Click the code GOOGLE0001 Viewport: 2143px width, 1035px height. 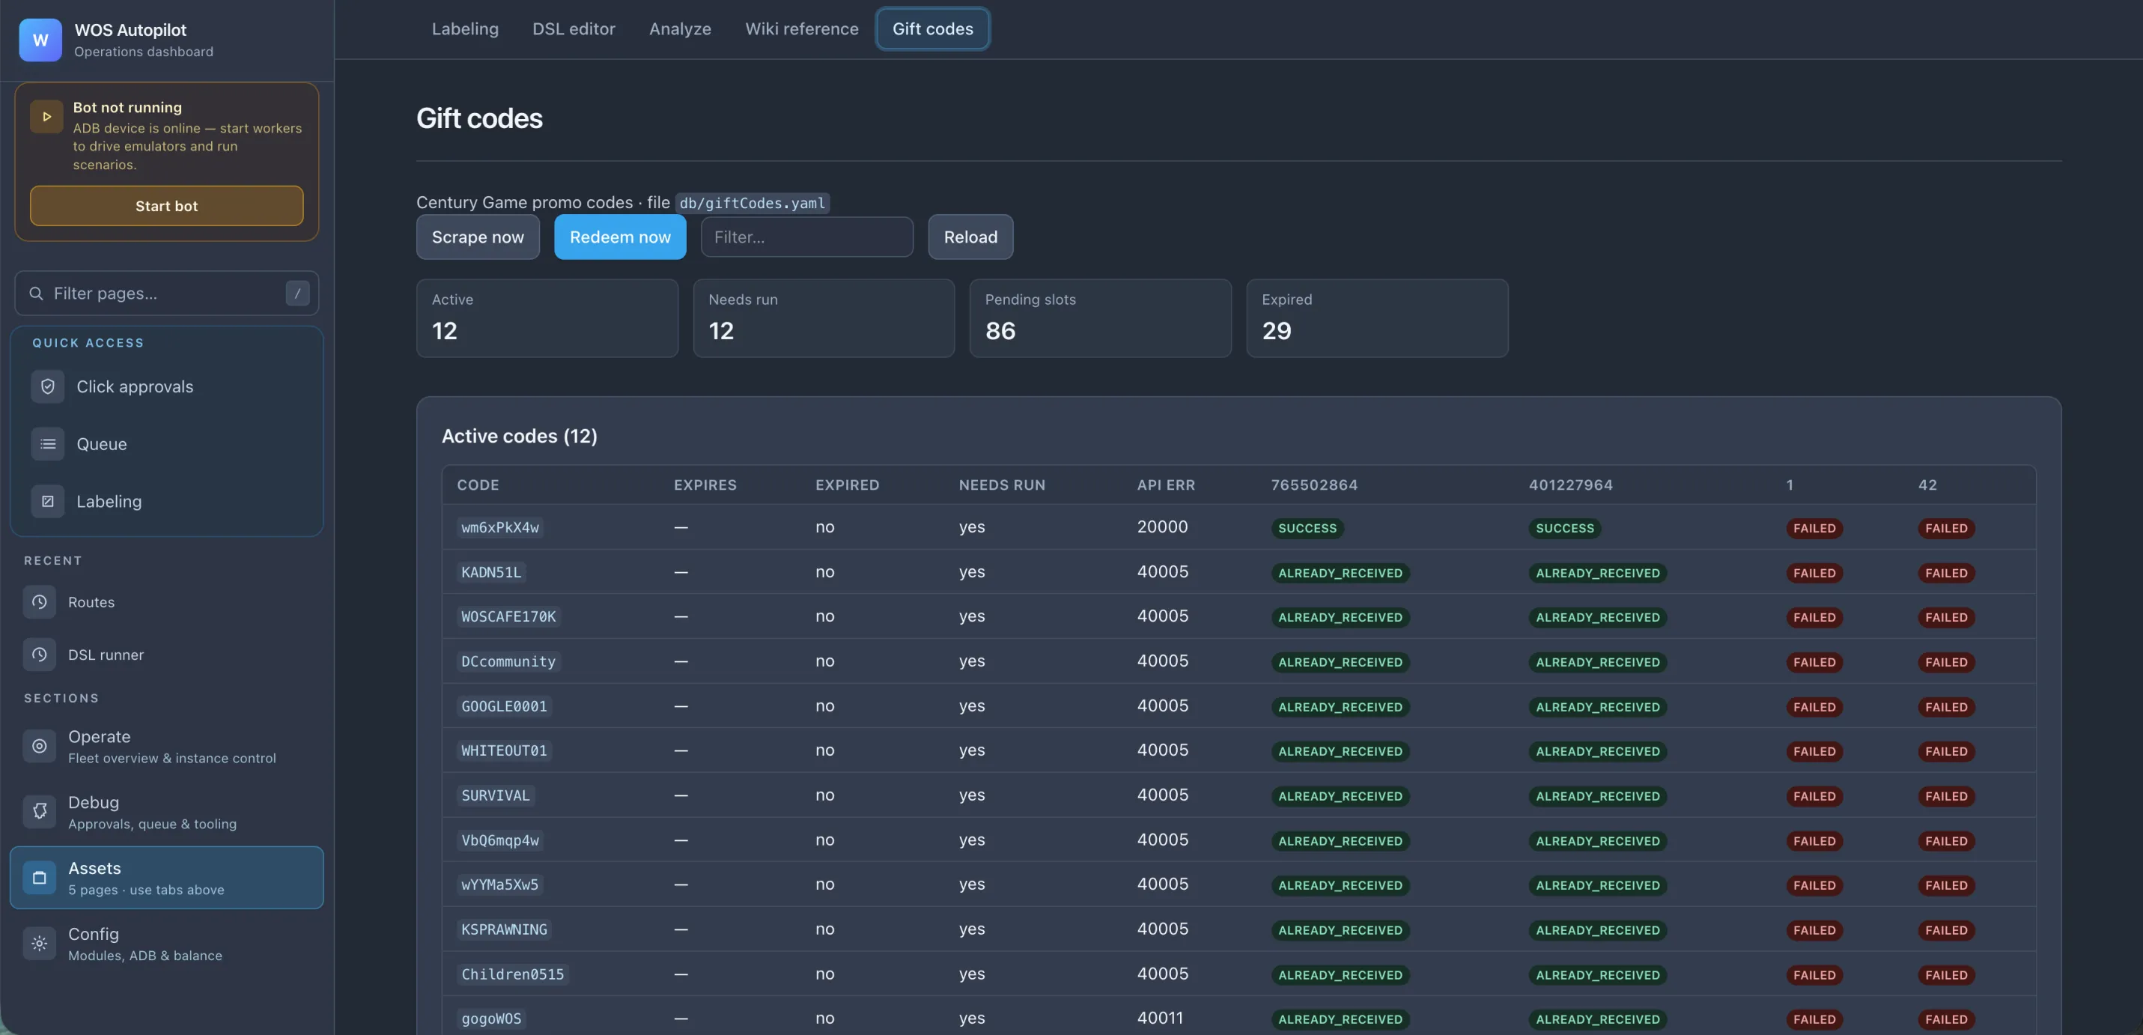(504, 705)
